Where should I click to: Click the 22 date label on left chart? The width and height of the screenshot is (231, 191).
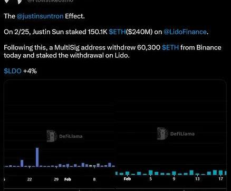pos(30,179)
